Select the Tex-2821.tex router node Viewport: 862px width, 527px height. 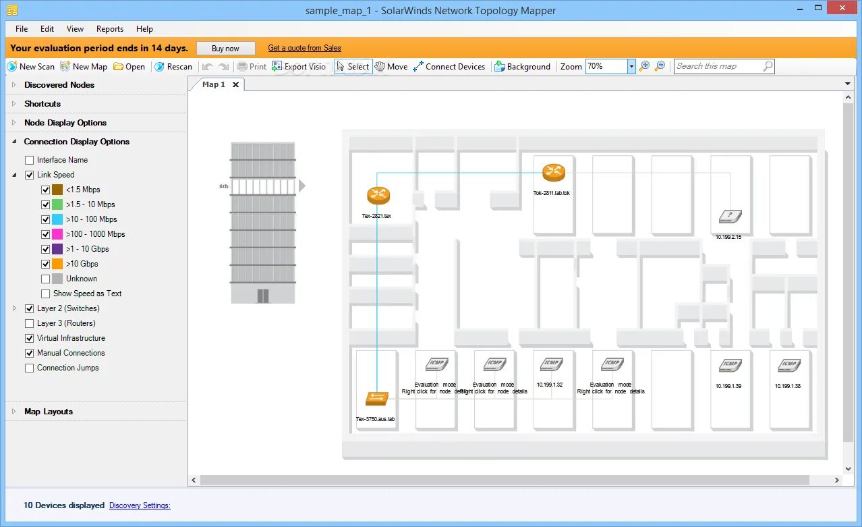click(x=378, y=196)
